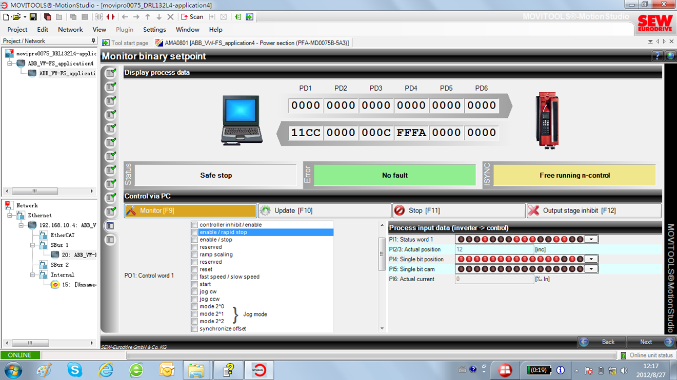This screenshot has width=677, height=380.
Task: Check the 'fast speed / slow speed' box
Action: coord(194,277)
